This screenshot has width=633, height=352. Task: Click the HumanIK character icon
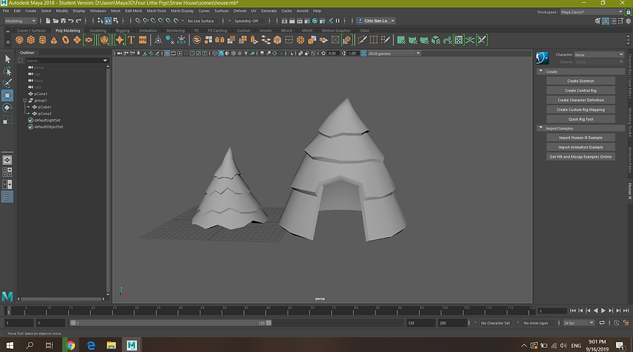click(x=542, y=58)
